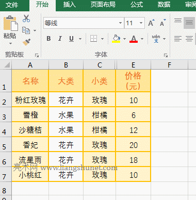Select empty cell F2
Viewport: 196px width, 200px height.
pos(170,99)
